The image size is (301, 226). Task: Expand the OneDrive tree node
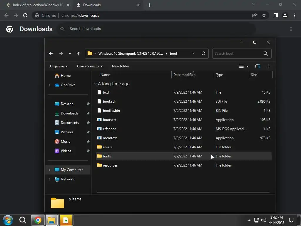[49, 85]
